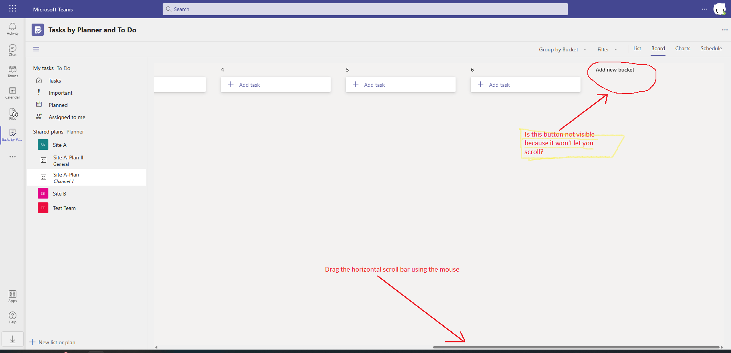The height and width of the screenshot is (353, 731).
Task: Open Help in the left rail
Action: coord(13,318)
